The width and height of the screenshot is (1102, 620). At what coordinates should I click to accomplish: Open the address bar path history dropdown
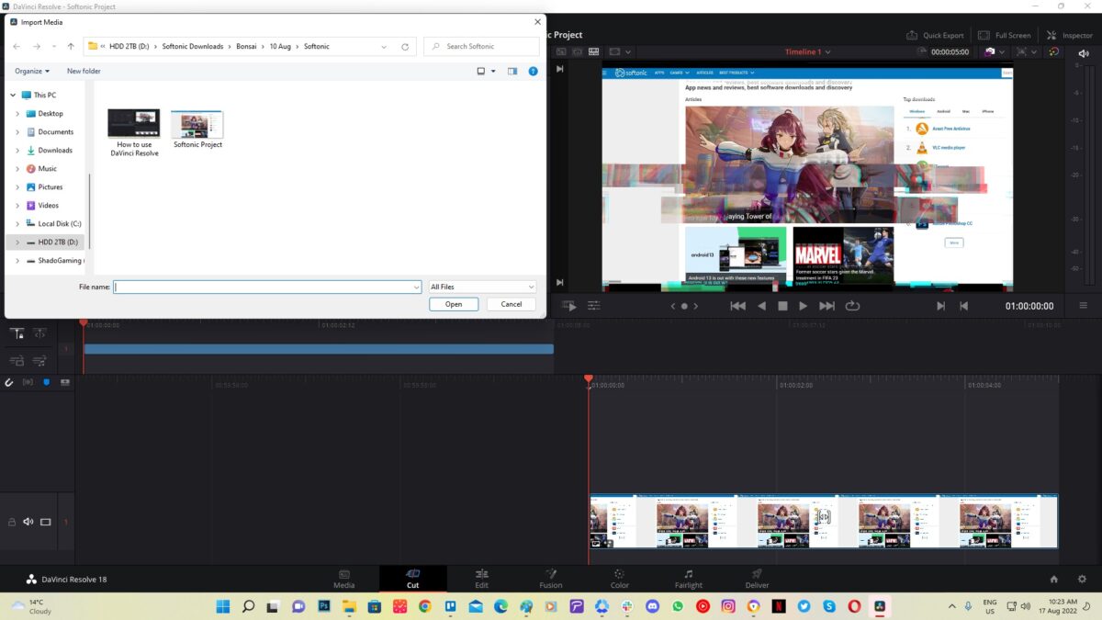click(x=384, y=46)
